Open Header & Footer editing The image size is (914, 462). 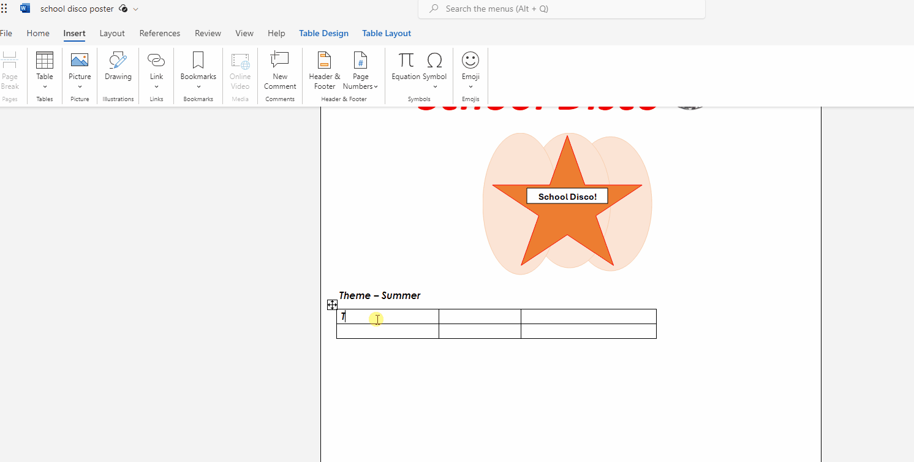(324, 70)
